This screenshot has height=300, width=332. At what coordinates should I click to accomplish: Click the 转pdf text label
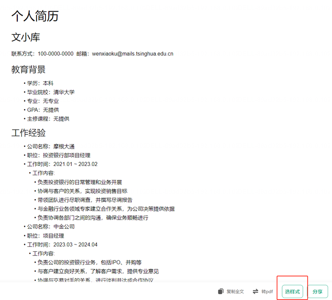tap(267, 291)
